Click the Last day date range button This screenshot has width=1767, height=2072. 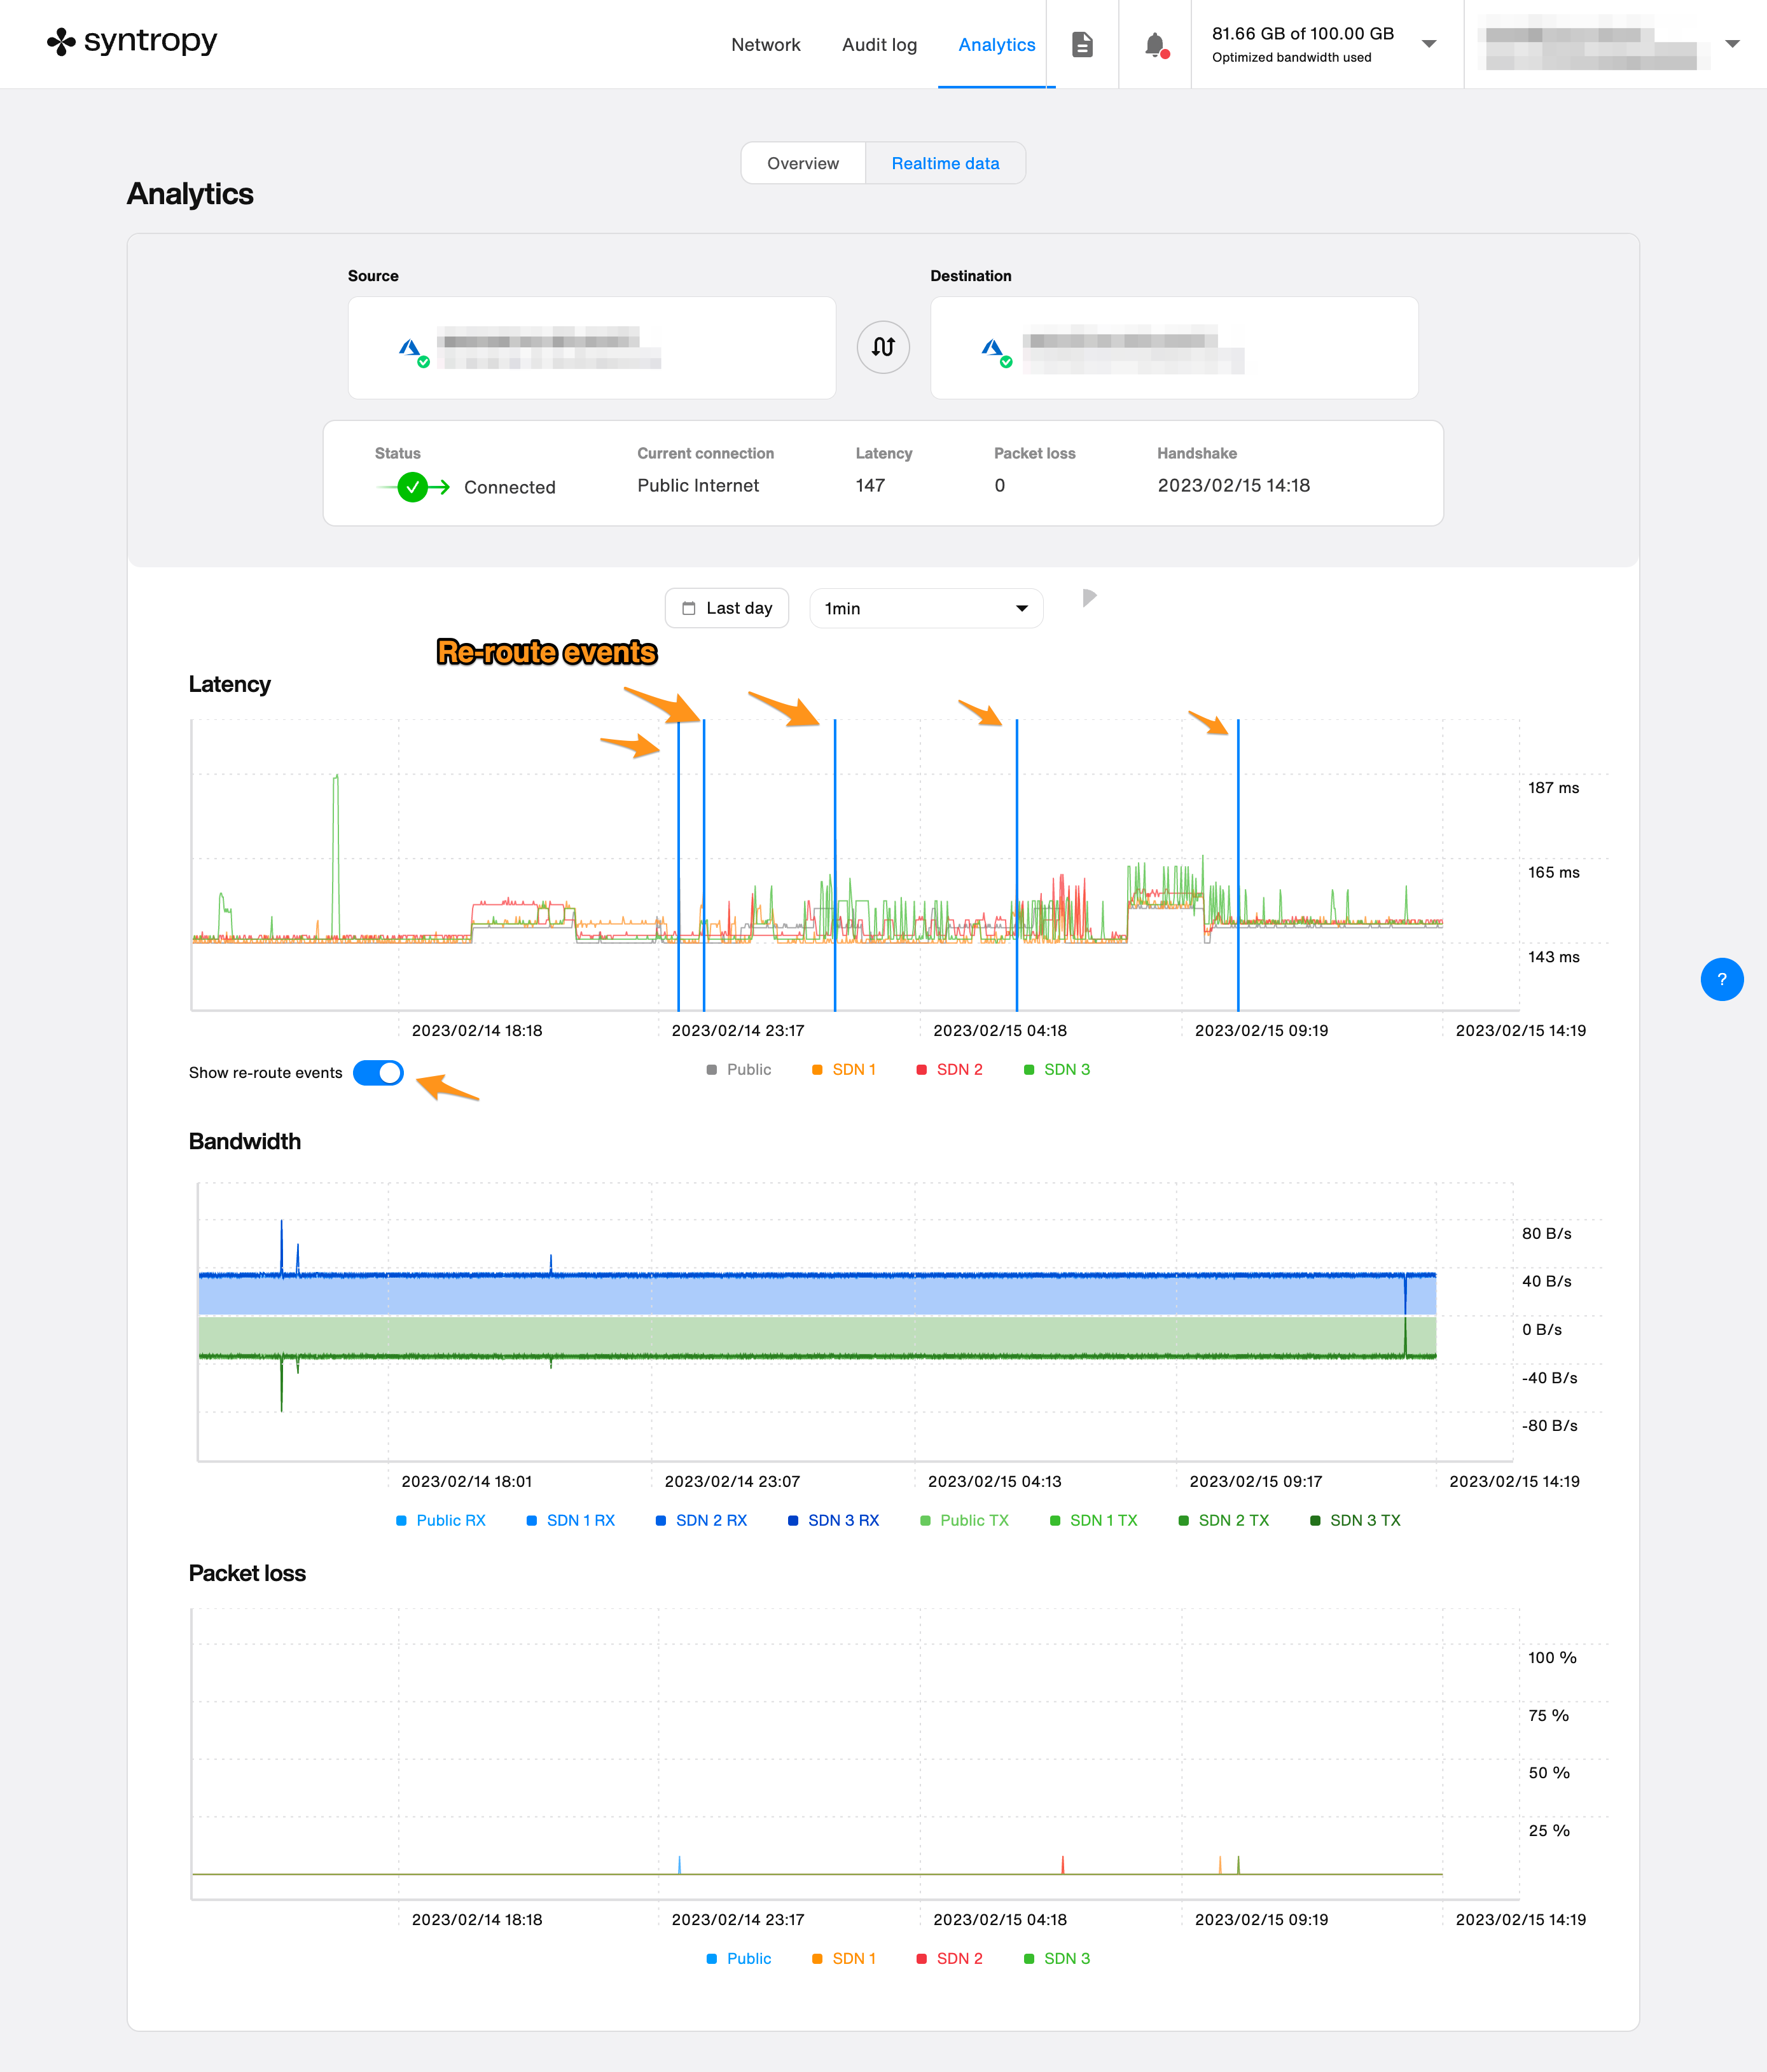(x=727, y=608)
